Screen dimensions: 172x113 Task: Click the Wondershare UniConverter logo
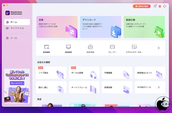14,13
